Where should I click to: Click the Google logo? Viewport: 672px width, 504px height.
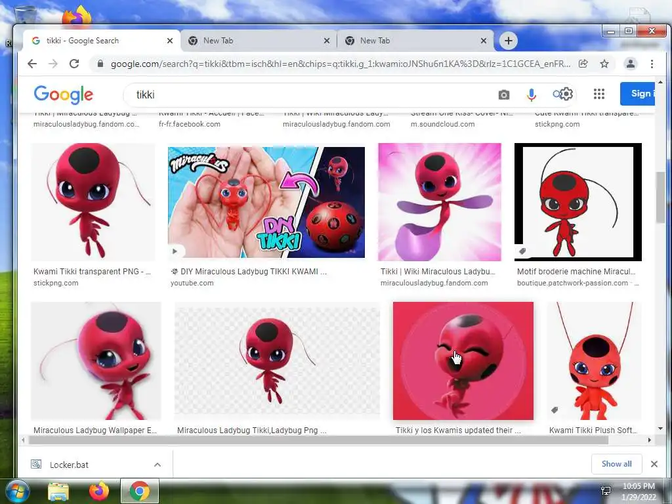[64, 94]
